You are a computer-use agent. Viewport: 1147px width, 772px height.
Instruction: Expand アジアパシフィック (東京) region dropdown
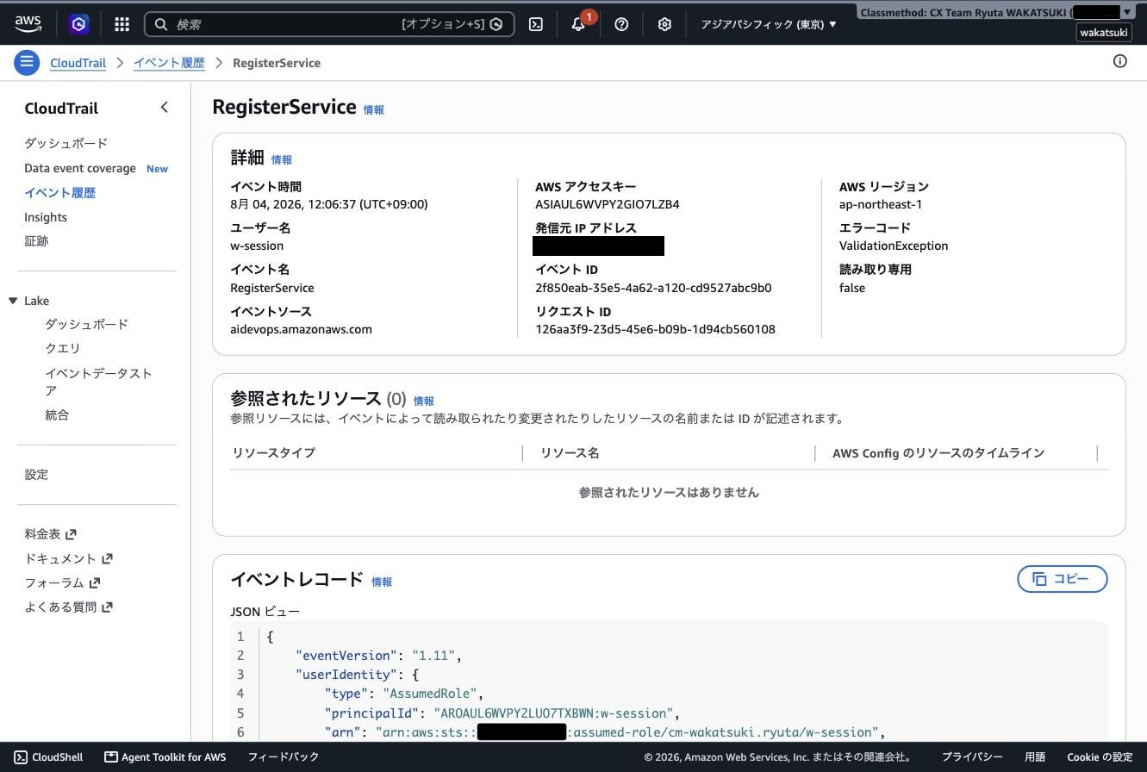769,24
